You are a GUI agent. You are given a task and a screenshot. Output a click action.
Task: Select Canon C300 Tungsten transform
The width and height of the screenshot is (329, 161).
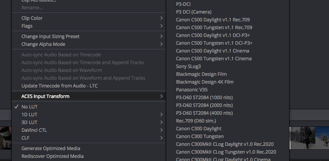[x=200, y=136]
